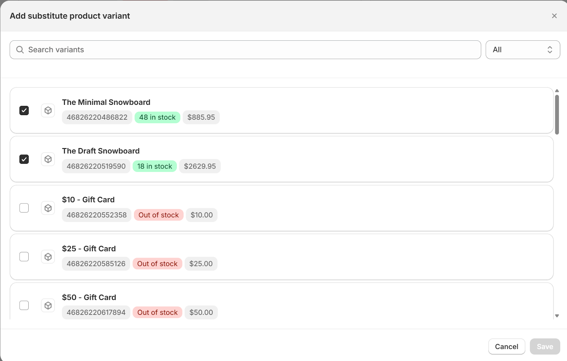This screenshot has width=567, height=361.
Task: Tick the $25 Gift Card checkbox
Action: point(24,257)
